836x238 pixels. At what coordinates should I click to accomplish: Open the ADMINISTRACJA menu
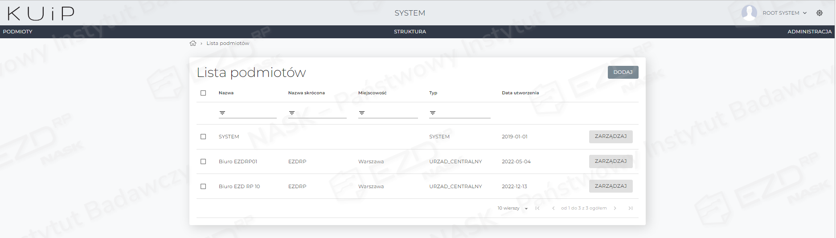(809, 32)
